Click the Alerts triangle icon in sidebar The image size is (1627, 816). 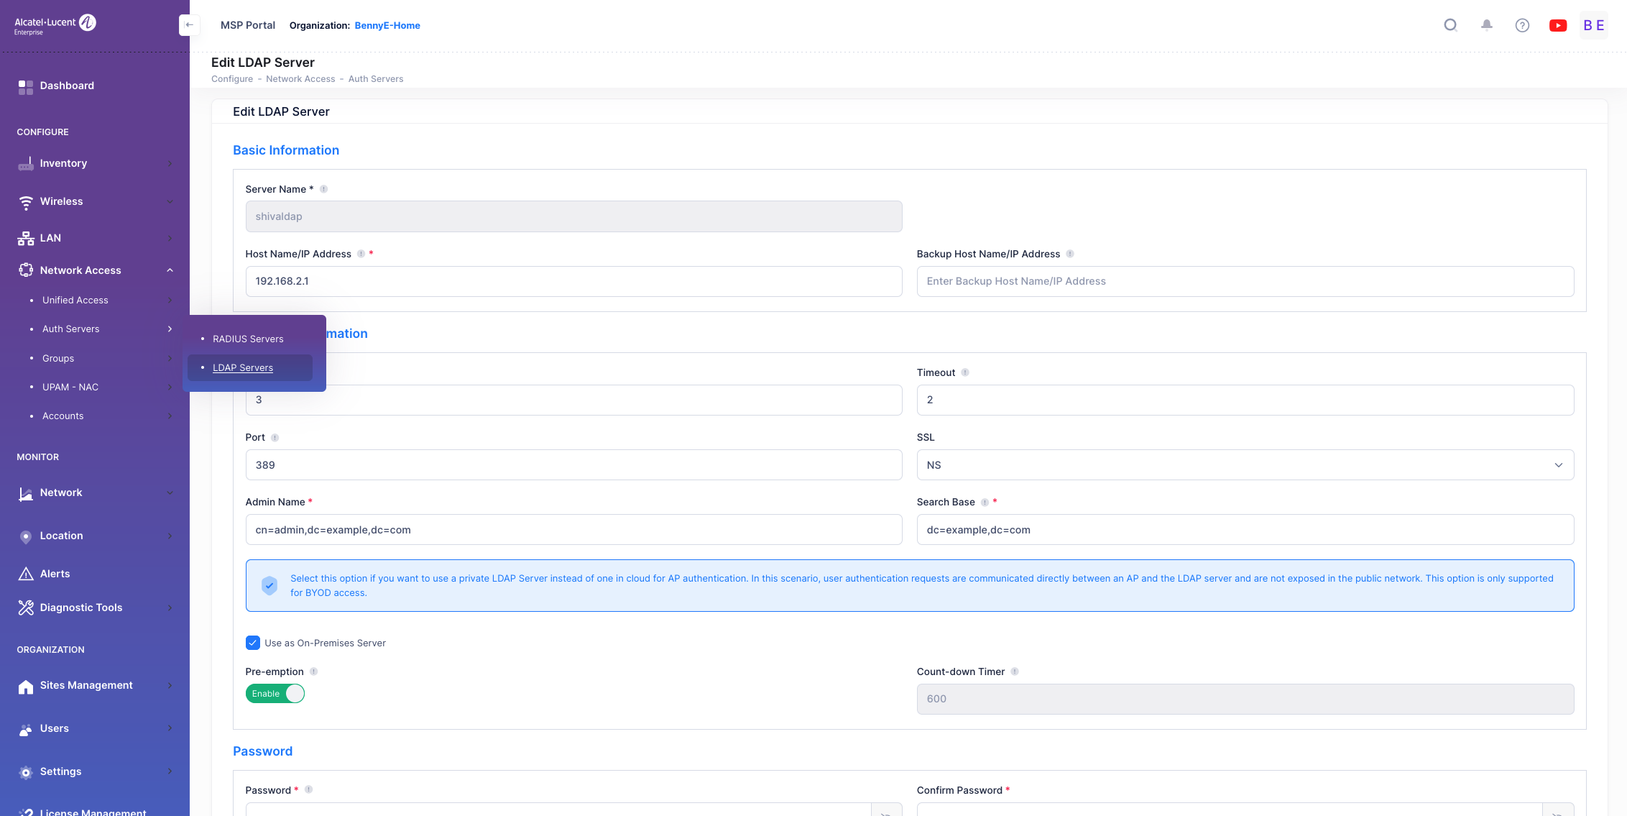point(26,574)
